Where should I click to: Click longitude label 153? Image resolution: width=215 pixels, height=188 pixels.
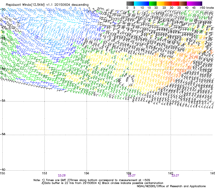44,173
